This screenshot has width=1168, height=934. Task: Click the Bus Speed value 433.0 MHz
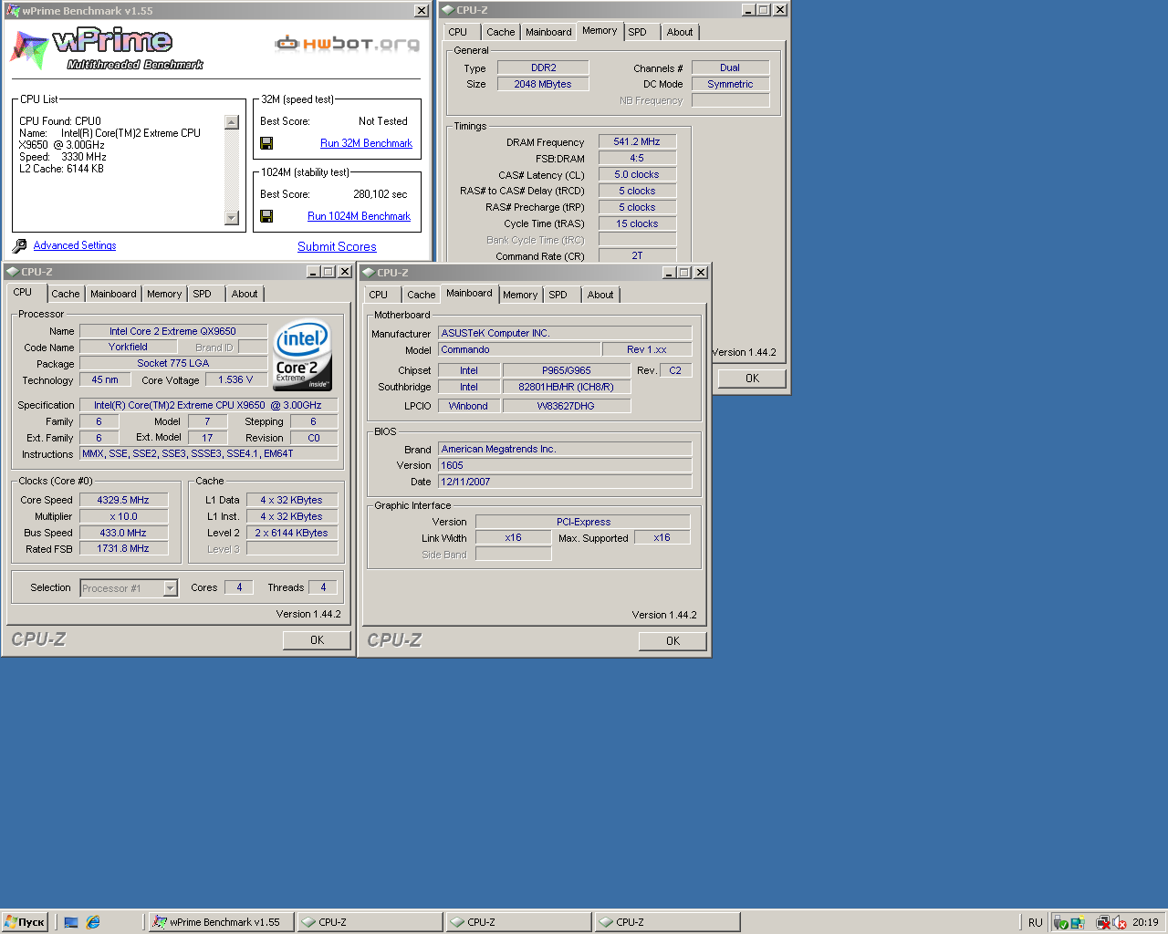point(123,533)
